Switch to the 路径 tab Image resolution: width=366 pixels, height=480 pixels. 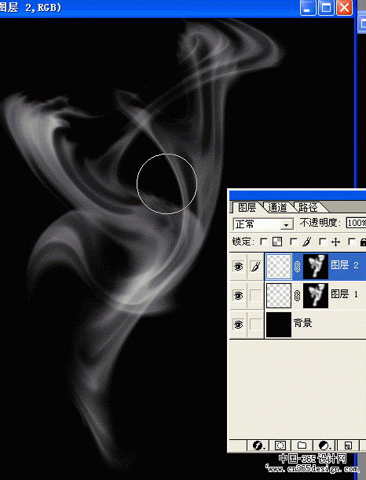[x=309, y=208]
